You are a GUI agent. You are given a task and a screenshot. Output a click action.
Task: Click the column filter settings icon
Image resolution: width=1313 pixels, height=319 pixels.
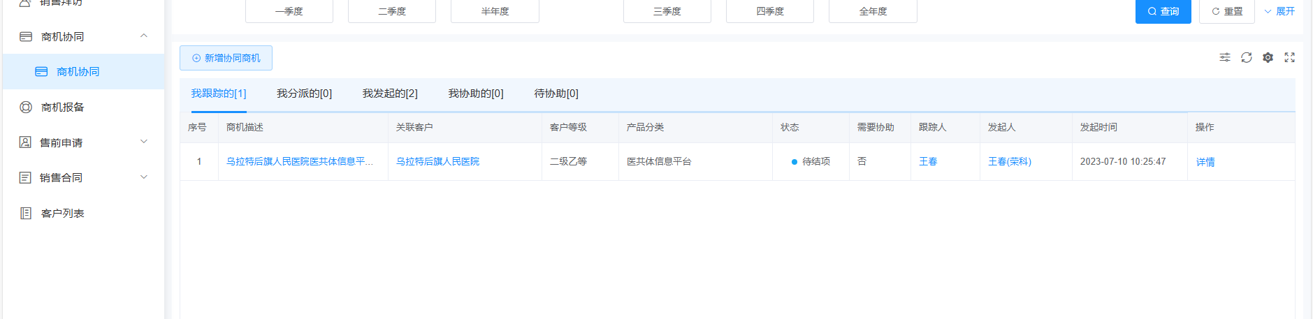pos(1224,57)
